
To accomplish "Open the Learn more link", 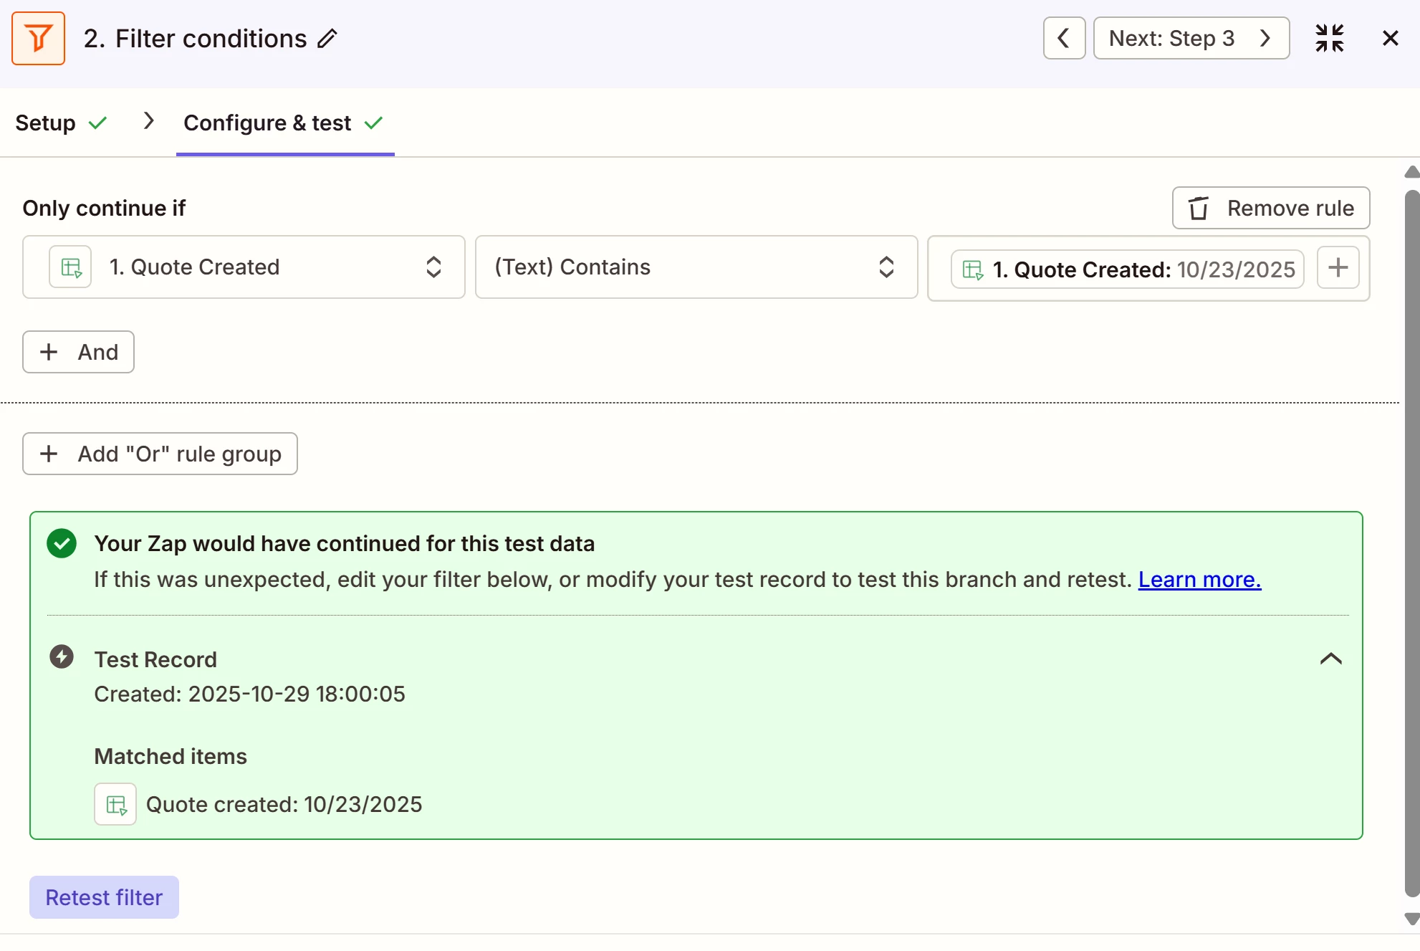I will point(1199,579).
